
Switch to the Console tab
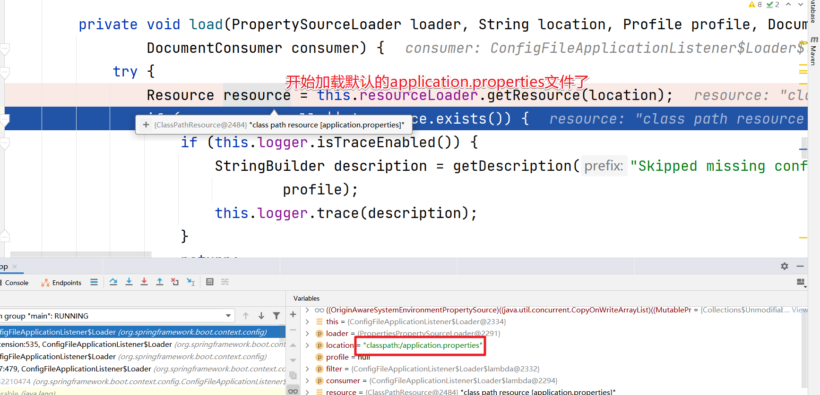[x=16, y=283]
